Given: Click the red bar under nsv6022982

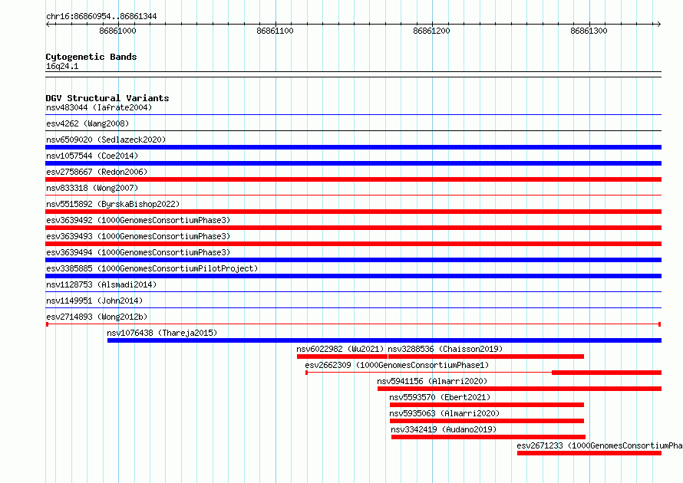Looking at the screenshot, I should (342, 356).
